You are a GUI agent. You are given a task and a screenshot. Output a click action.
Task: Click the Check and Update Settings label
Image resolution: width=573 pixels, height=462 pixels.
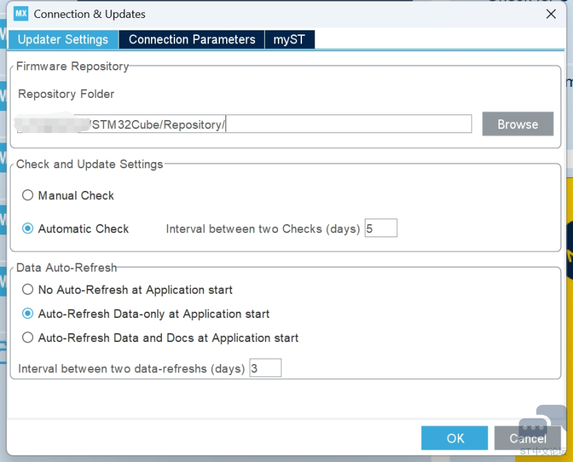(x=90, y=164)
